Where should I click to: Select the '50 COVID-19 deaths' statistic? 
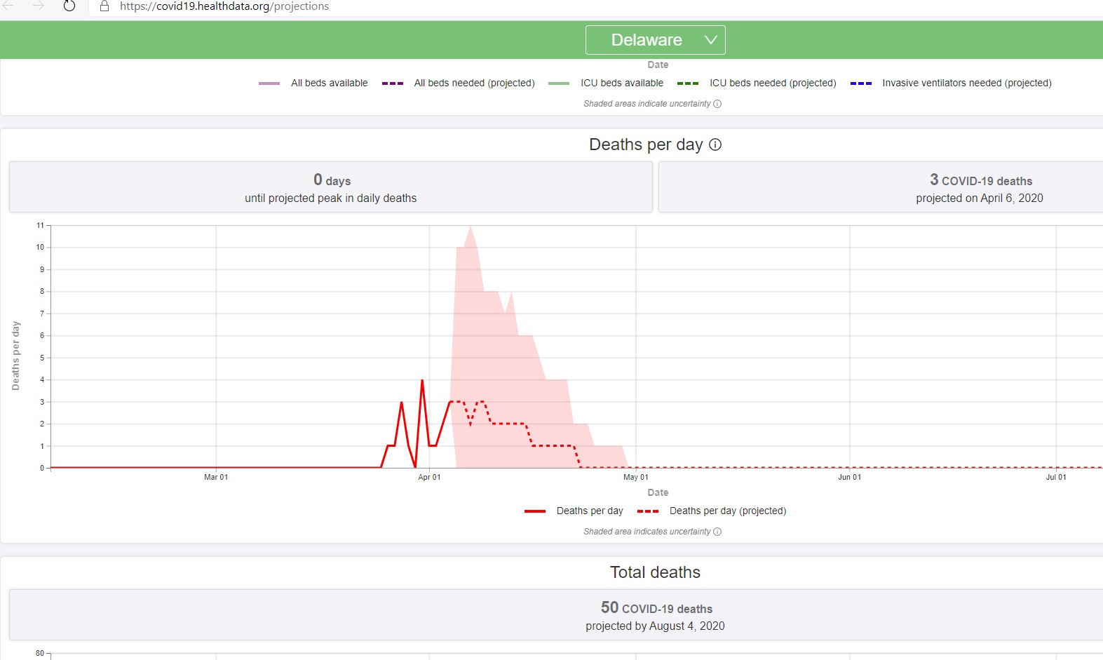pyautogui.click(x=656, y=608)
